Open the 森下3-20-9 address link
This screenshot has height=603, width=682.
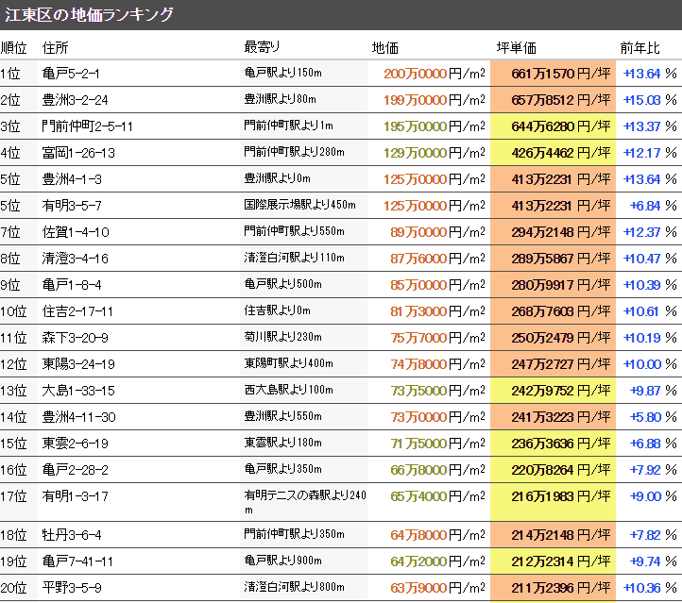[x=76, y=338]
